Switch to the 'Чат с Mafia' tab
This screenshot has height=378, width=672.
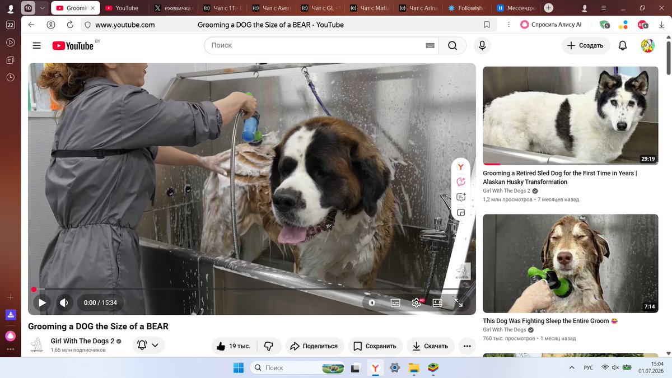(368, 8)
